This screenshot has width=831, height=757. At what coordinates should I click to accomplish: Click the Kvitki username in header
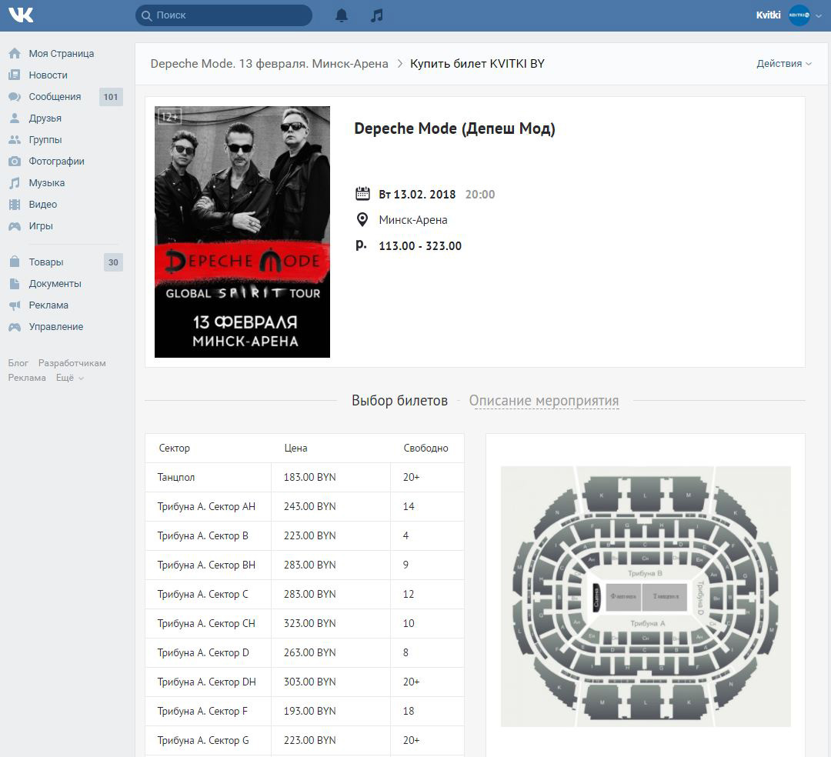click(x=768, y=15)
